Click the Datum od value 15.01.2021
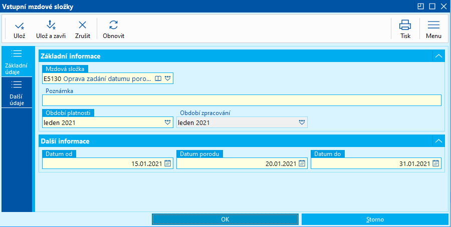Image resolution: width=451 pixels, height=227 pixels. 147,164
